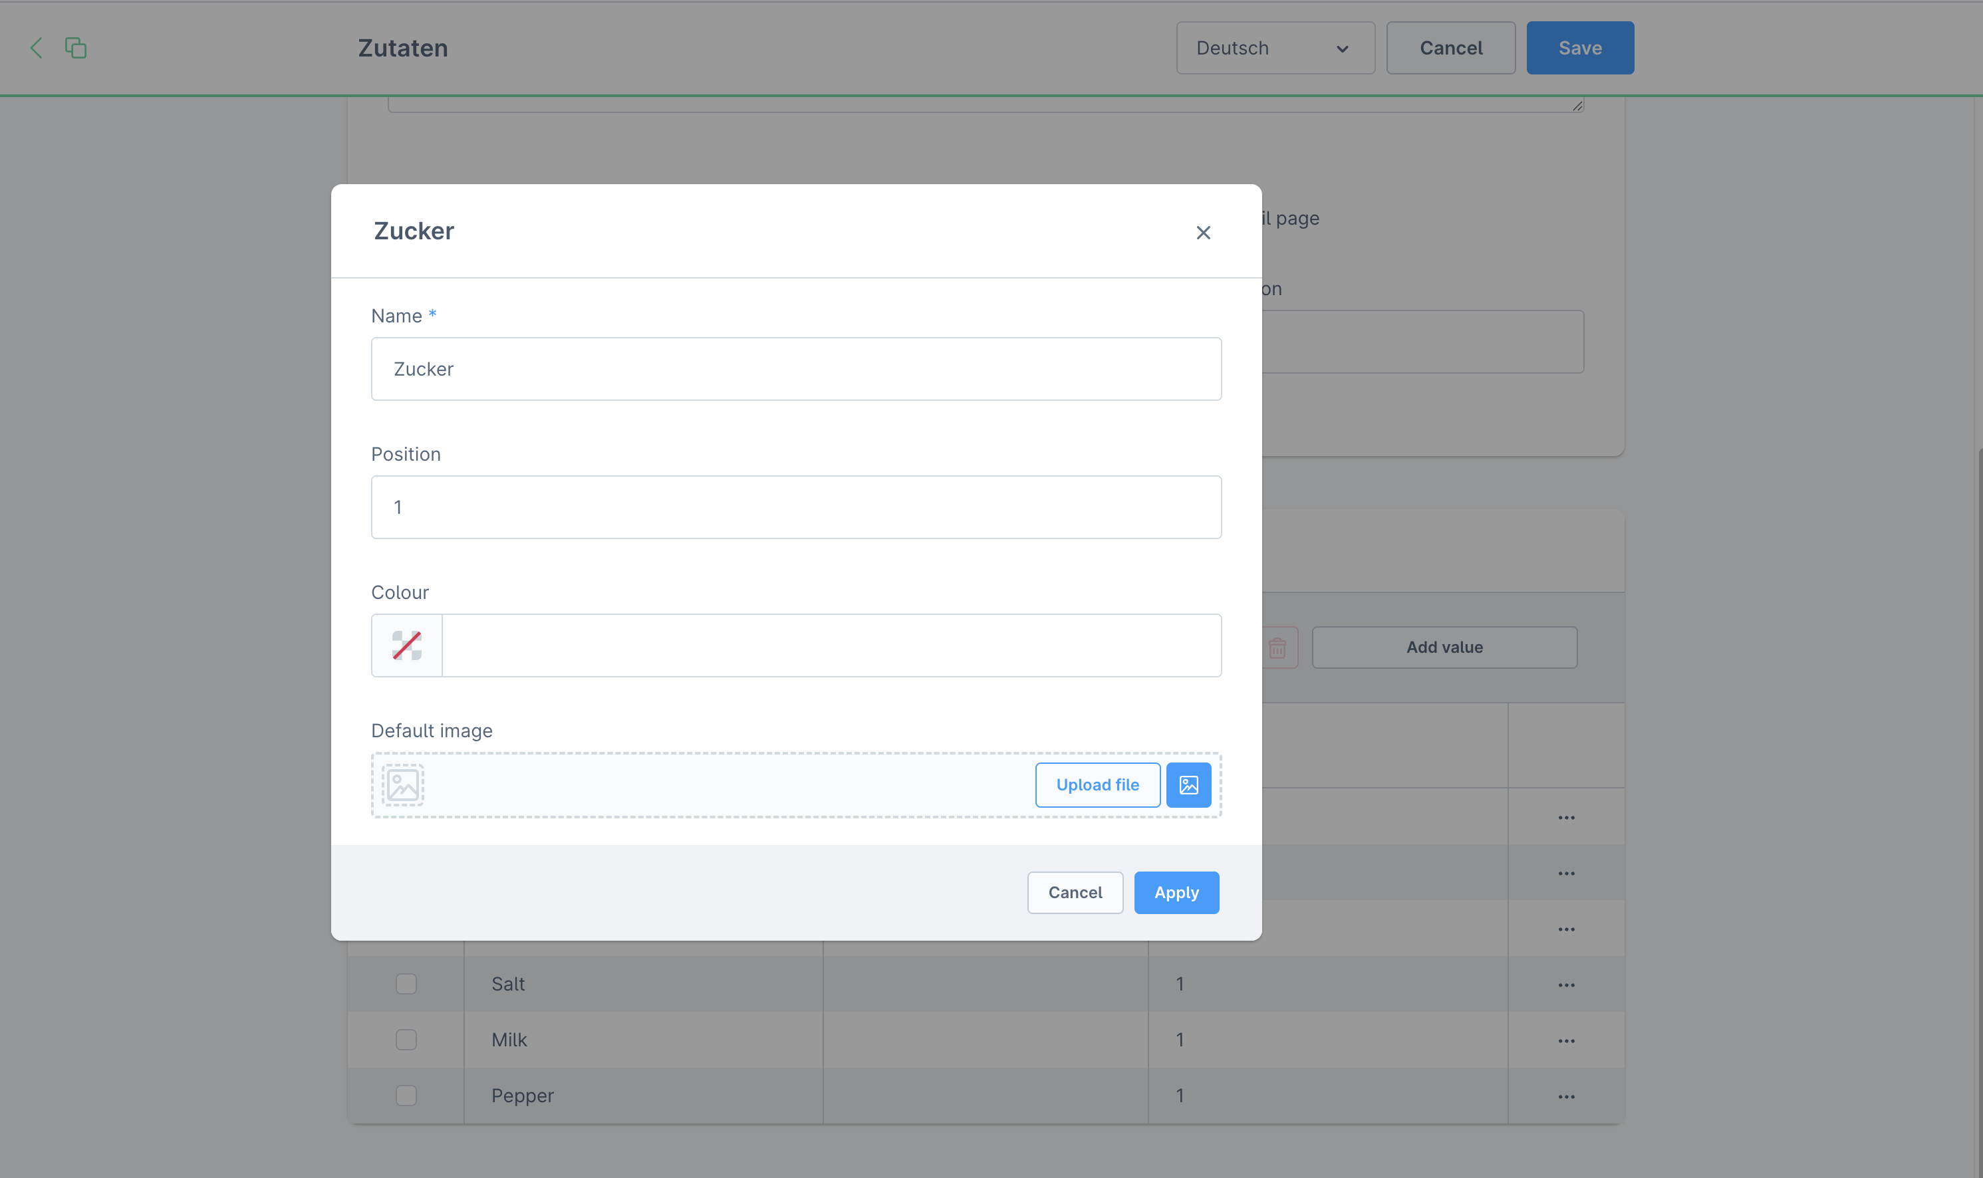The image size is (1983, 1178).
Task: Click the red trash delete icon
Action: [x=1277, y=648]
